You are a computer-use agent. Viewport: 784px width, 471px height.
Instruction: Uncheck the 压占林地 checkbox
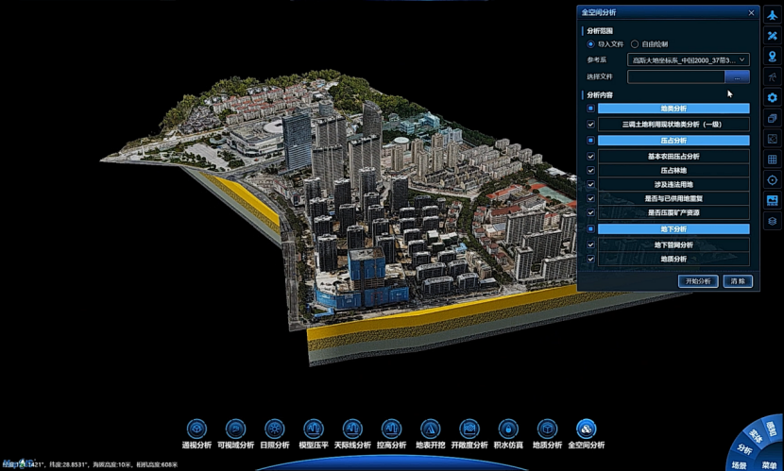click(x=590, y=170)
